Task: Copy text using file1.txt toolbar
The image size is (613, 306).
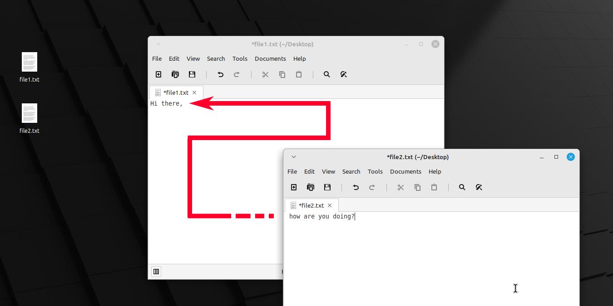Action: pyautogui.click(x=282, y=74)
